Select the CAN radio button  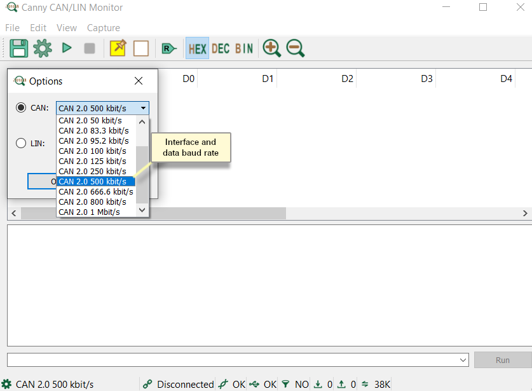point(21,107)
